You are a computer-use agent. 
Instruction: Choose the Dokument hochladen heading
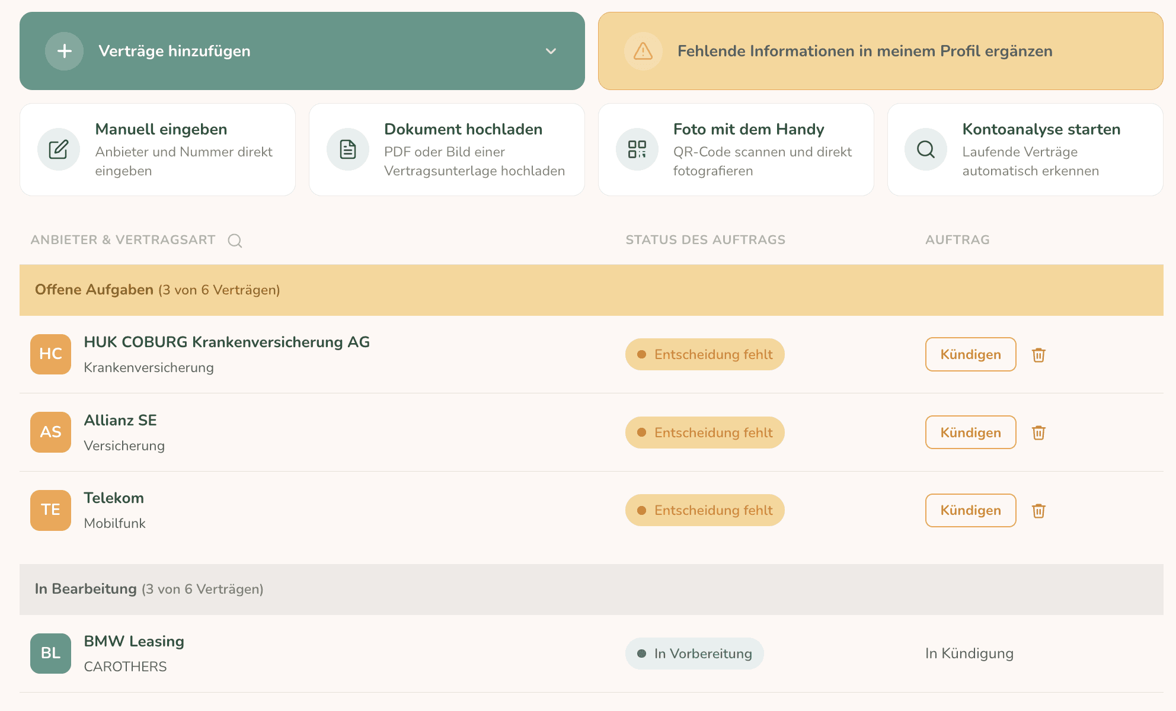click(x=463, y=129)
